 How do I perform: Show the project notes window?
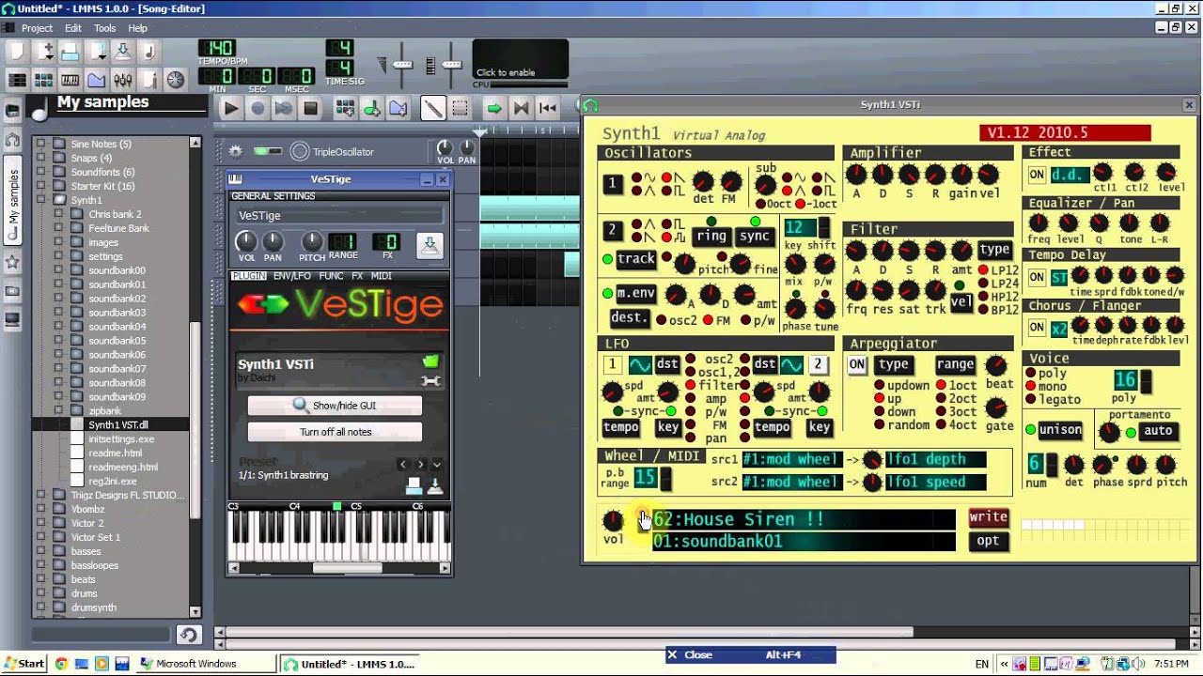[x=148, y=80]
